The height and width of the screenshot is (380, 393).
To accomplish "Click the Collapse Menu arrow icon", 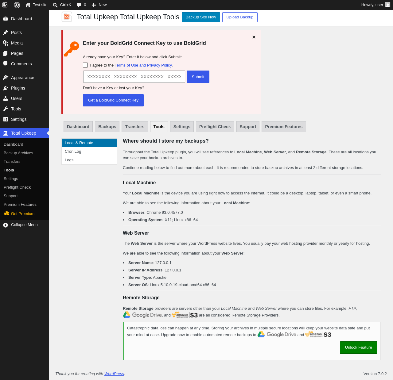I will [6, 225].
